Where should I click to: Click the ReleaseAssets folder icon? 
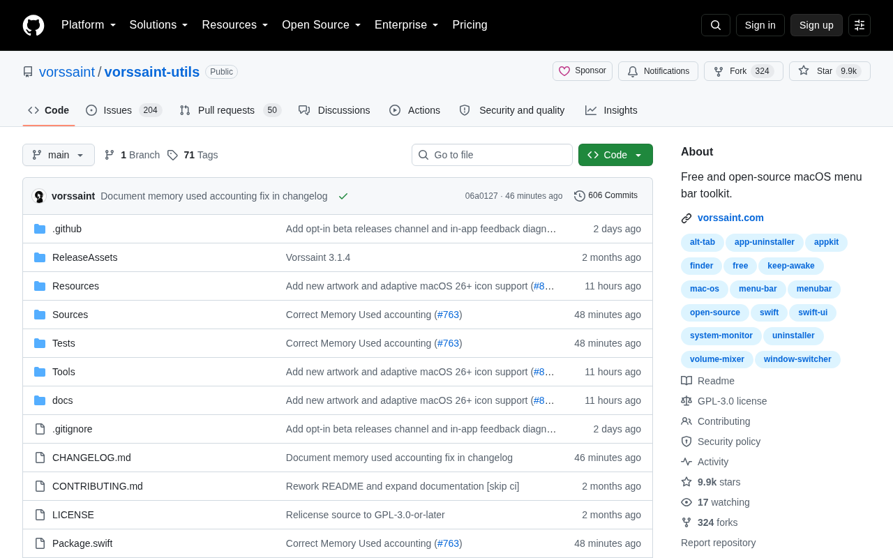click(40, 257)
